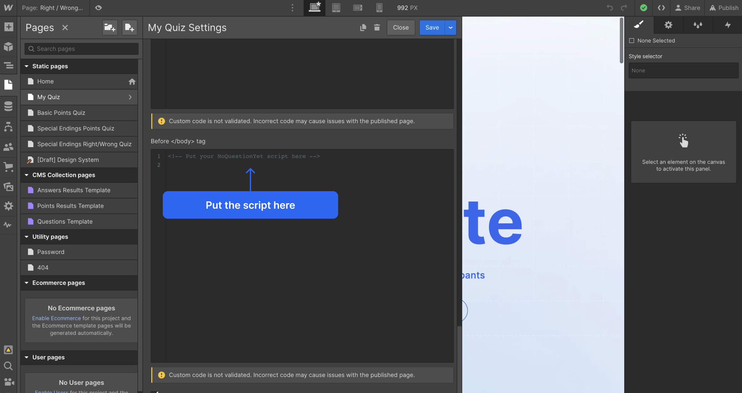This screenshot has height=393, width=742.
Task: Close the Pages panel
Action: [65, 27]
